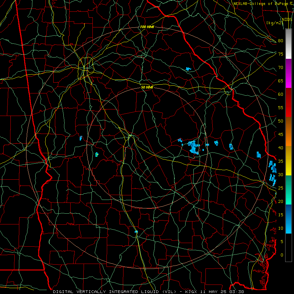The image size is (294, 294).
Task: Click the red segment of the color bar
Action: [288, 103]
